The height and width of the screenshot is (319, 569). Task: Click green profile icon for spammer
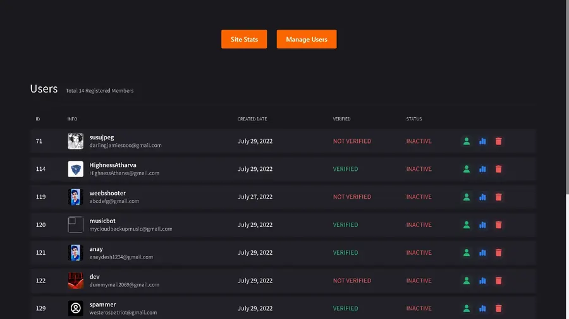(467, 308)
